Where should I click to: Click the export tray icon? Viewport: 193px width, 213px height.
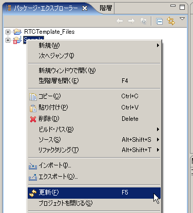[x=33, y=177]
